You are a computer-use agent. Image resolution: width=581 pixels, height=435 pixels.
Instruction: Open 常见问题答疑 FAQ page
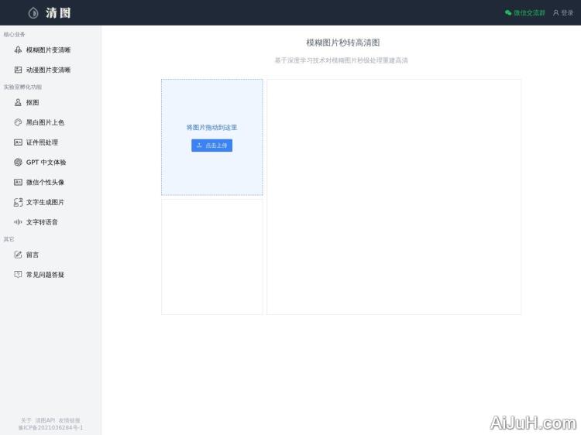pyautogui.click(x=45, y=275)
